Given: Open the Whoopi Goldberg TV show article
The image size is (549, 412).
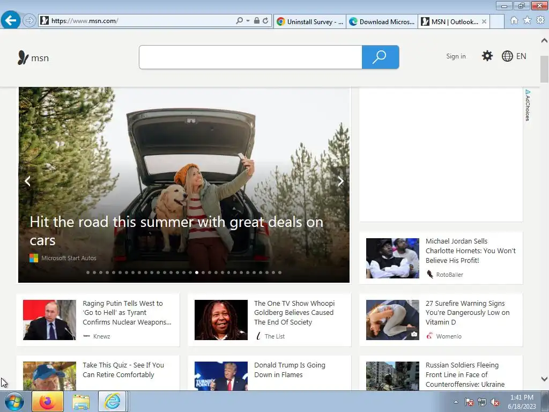Looking at the screenshot, I should point(294,313).
